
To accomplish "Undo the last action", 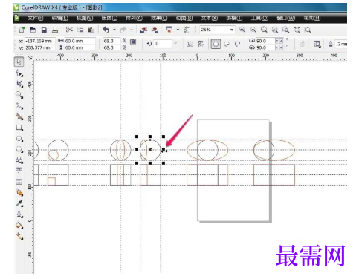I will coord(106,30).
